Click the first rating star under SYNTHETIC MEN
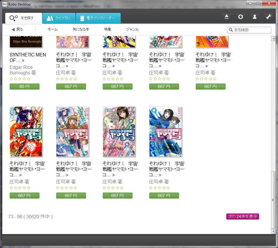 pyautogui.click(x=11, y=79)
